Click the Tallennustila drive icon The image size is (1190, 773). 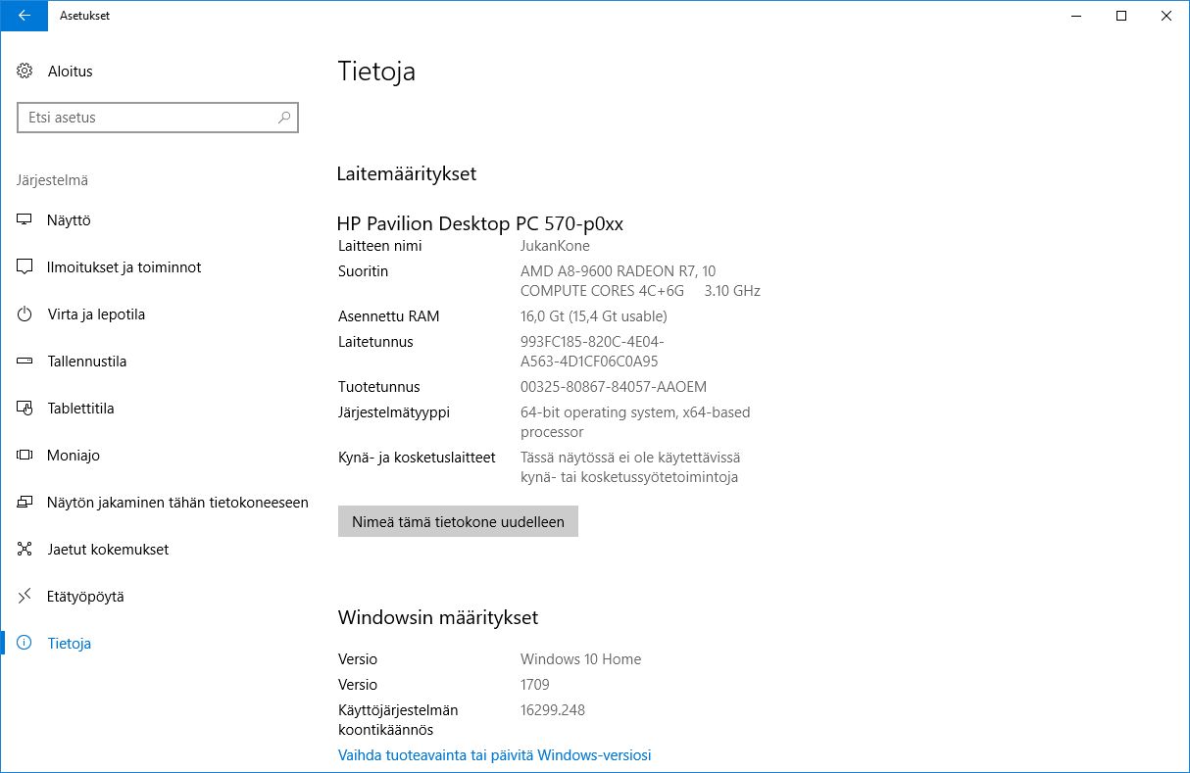pos(25,362)
